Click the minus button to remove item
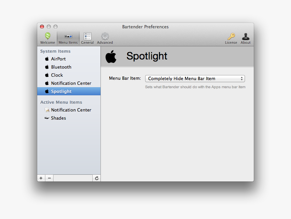Screen dimensions: 291x219 49,178
